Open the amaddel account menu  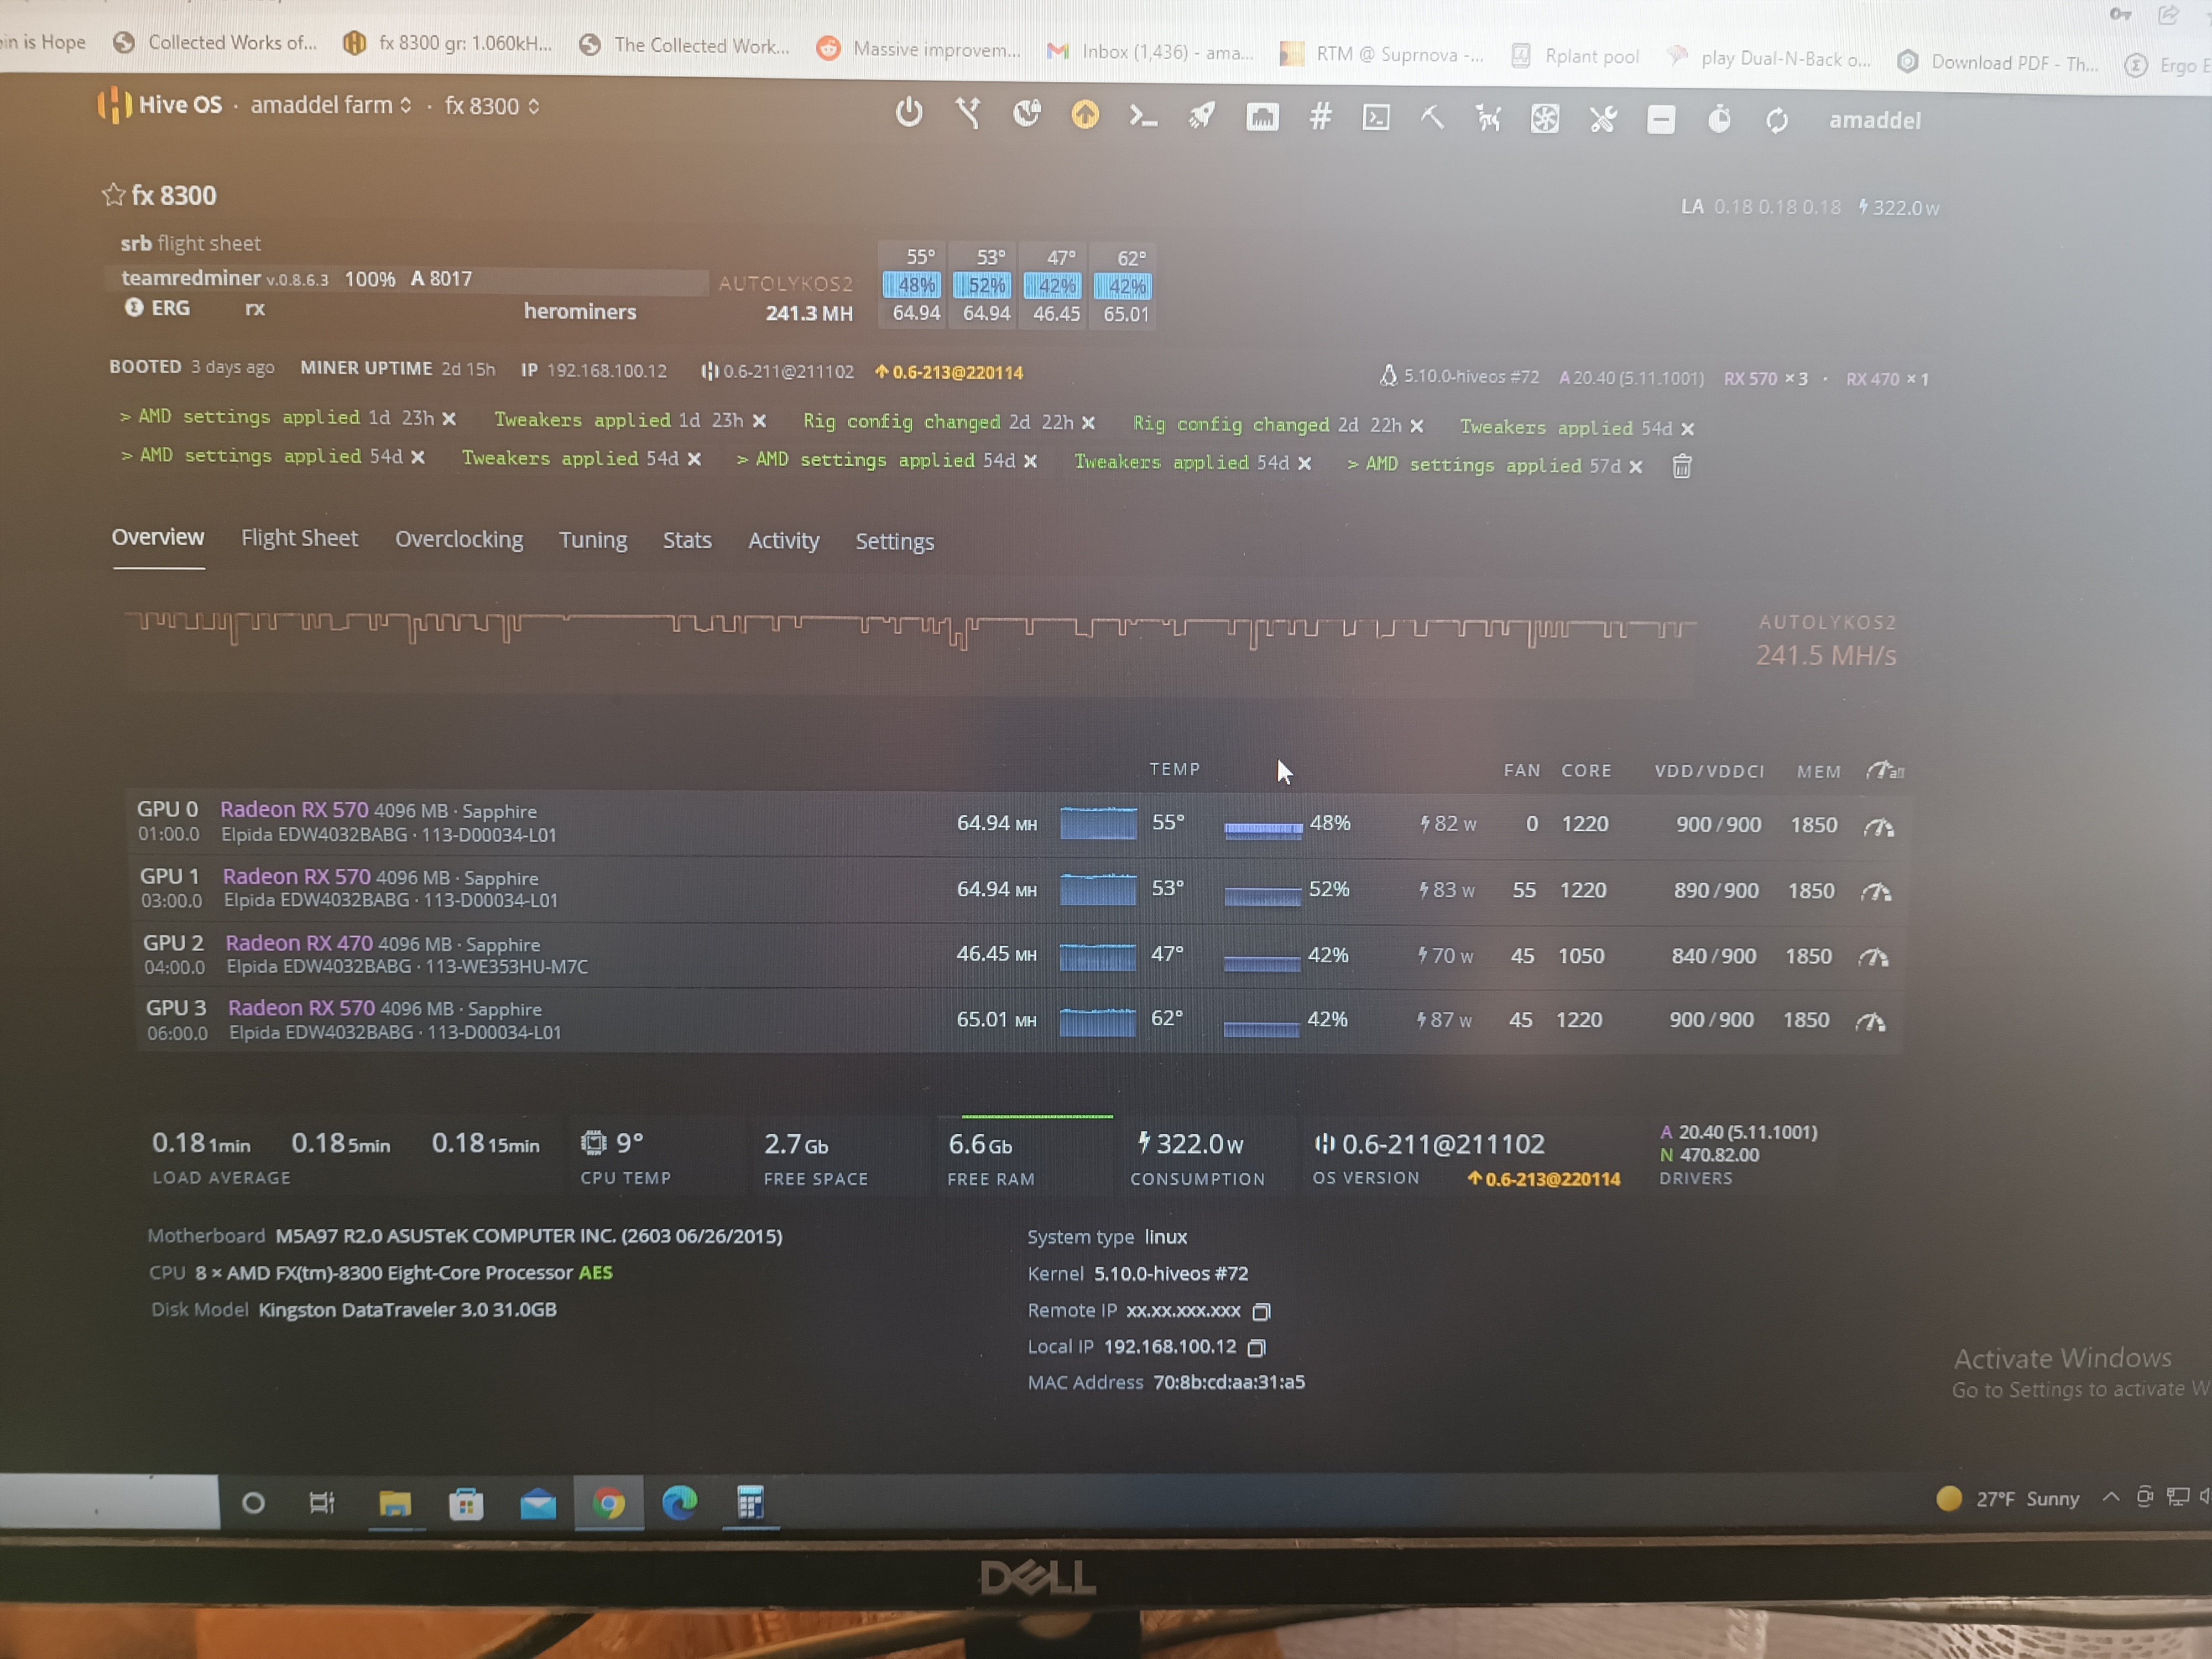[x=1875, y=120]
